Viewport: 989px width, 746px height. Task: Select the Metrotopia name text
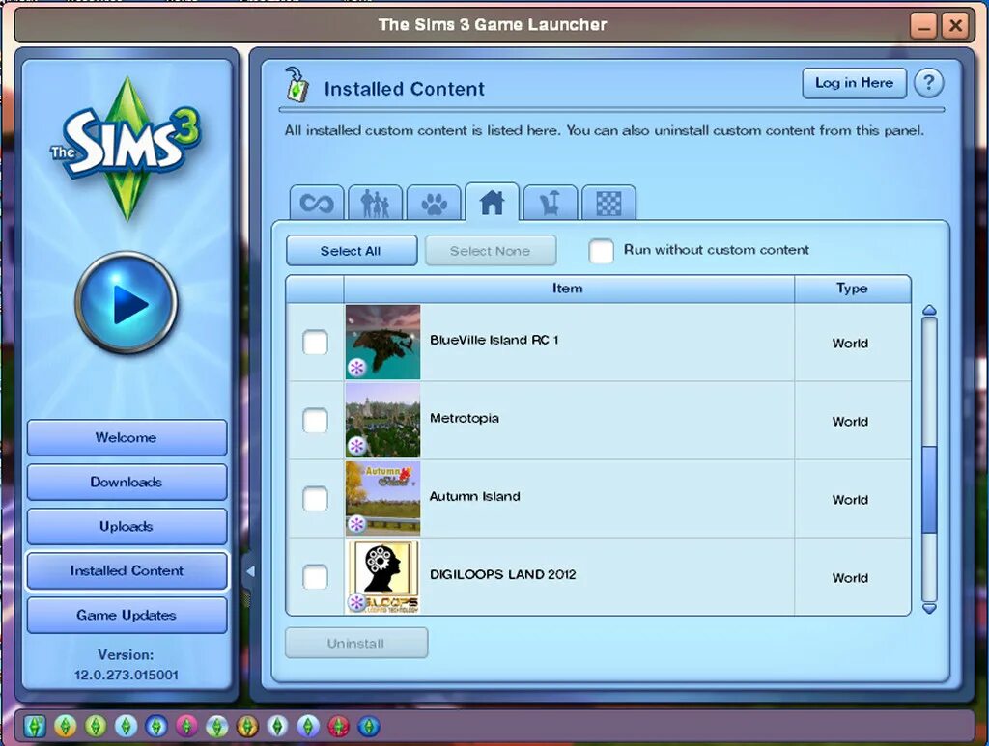[465, 419]
